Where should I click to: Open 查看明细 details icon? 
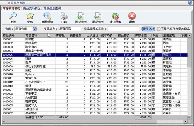click(x=47, y=16)
